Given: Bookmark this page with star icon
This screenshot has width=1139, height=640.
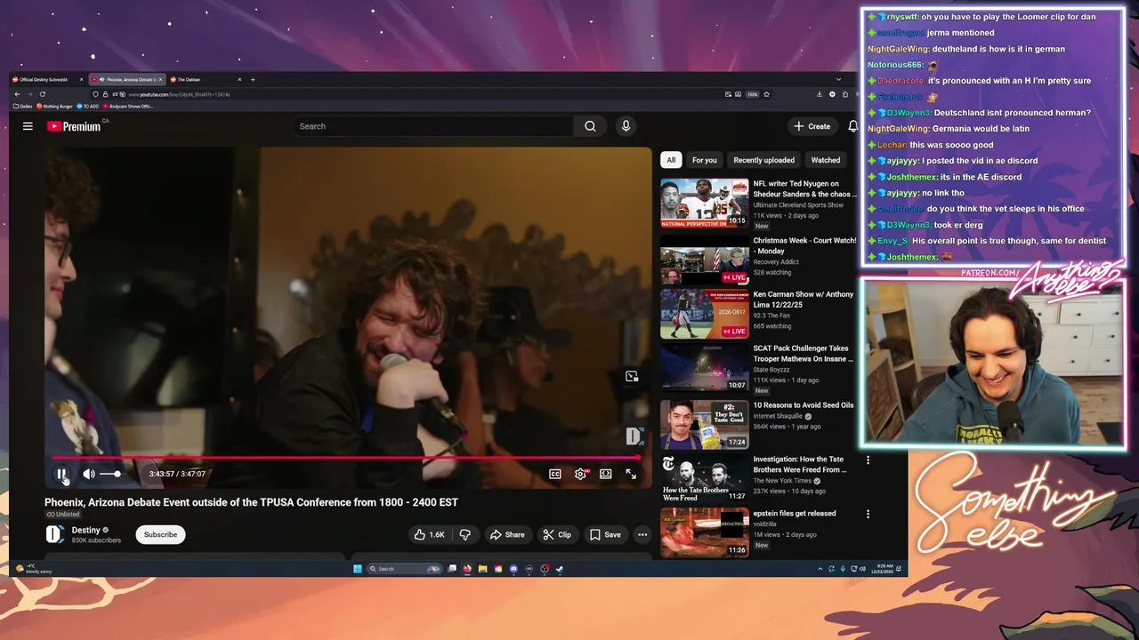Looking at the screenshot, I should [766, 94].
